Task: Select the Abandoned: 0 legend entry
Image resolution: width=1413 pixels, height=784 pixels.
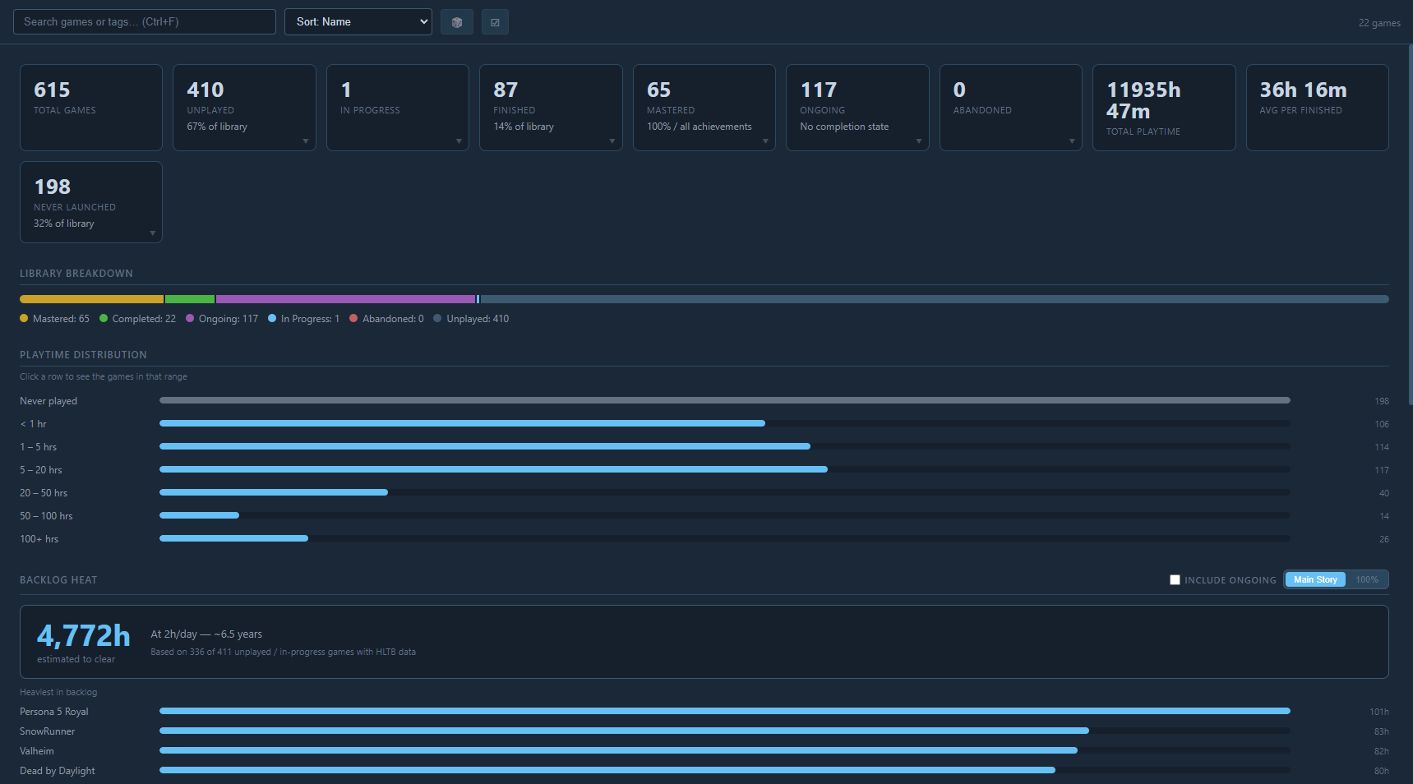Action: [x=386, y=319]
